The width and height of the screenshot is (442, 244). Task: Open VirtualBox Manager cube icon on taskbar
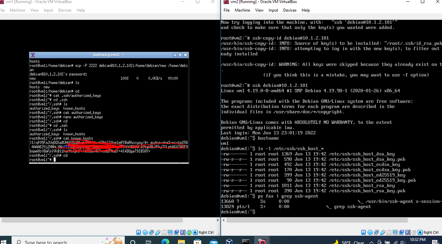pyautogui.click(x=230, y=241)
